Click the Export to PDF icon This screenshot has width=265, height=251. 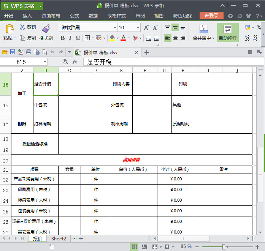tap(21, 52)
